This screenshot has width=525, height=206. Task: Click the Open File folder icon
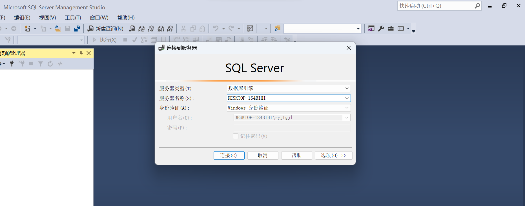pyautogui.click(x=58, y=29)
